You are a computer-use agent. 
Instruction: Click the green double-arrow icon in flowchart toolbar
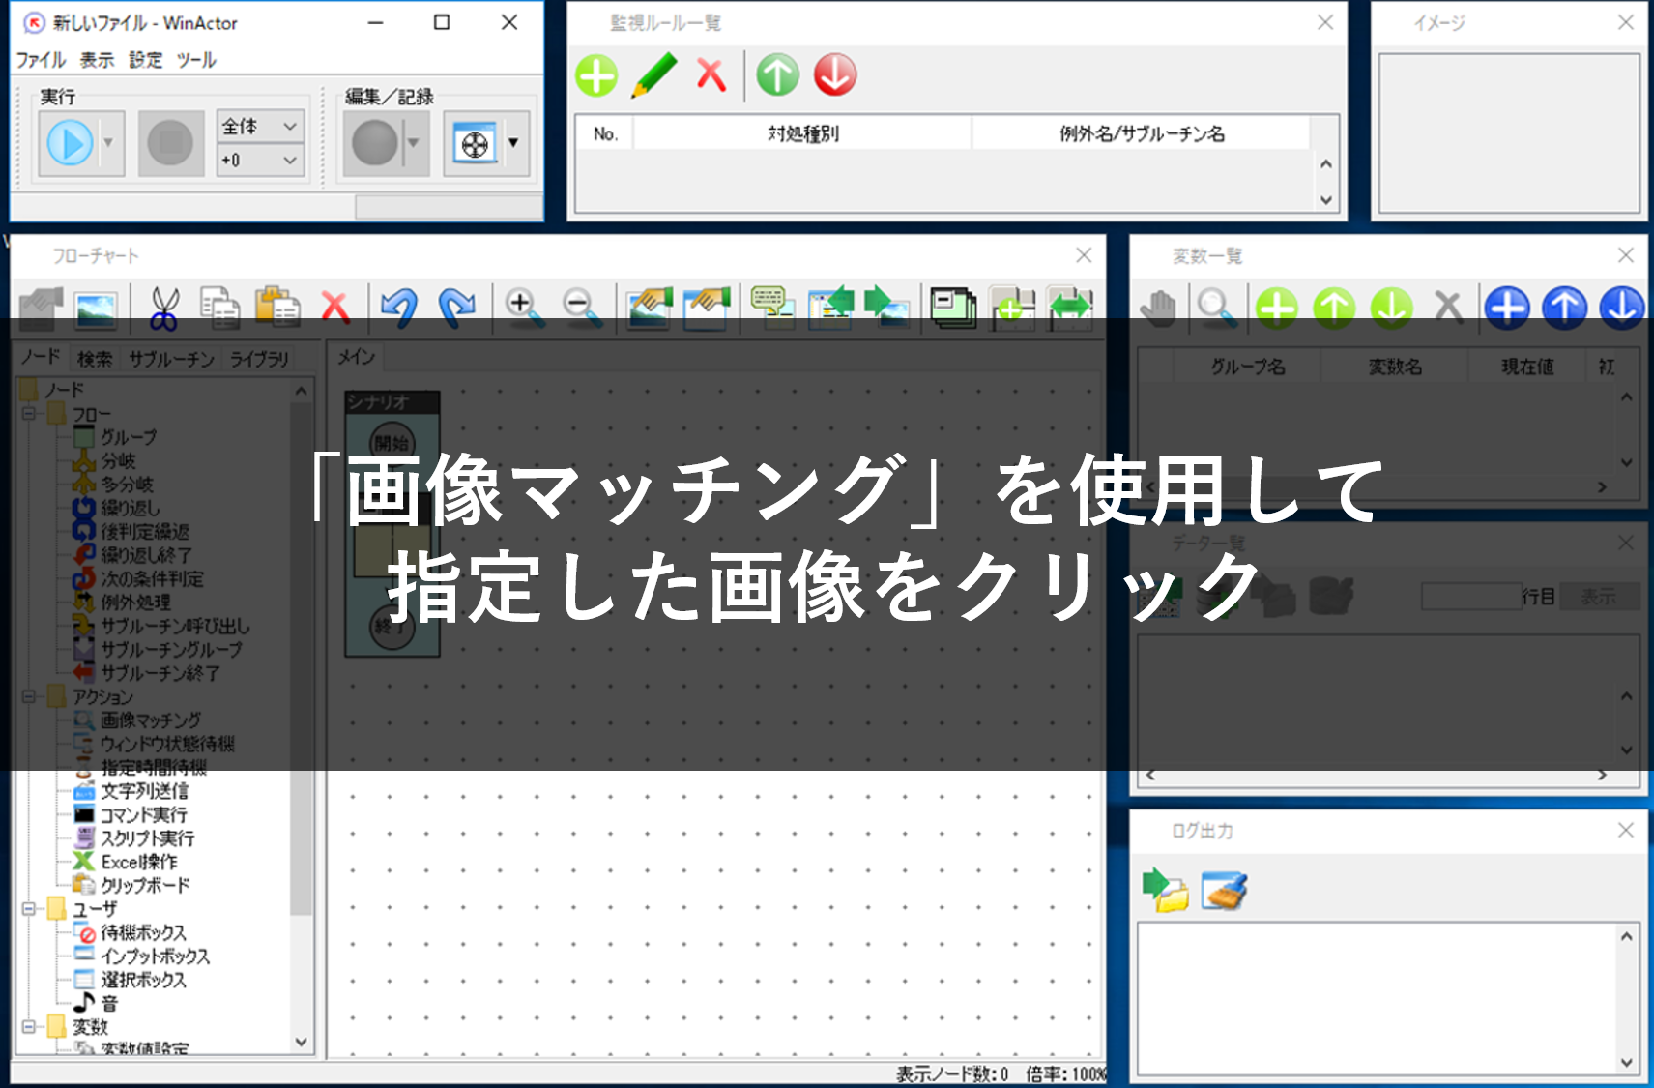tap(1070, 308)
